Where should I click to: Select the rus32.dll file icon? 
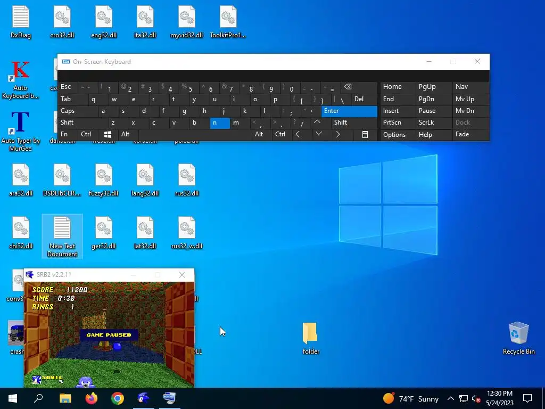187,180
